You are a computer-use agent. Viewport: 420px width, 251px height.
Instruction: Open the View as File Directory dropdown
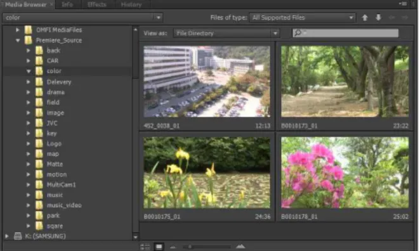(226, 33)
